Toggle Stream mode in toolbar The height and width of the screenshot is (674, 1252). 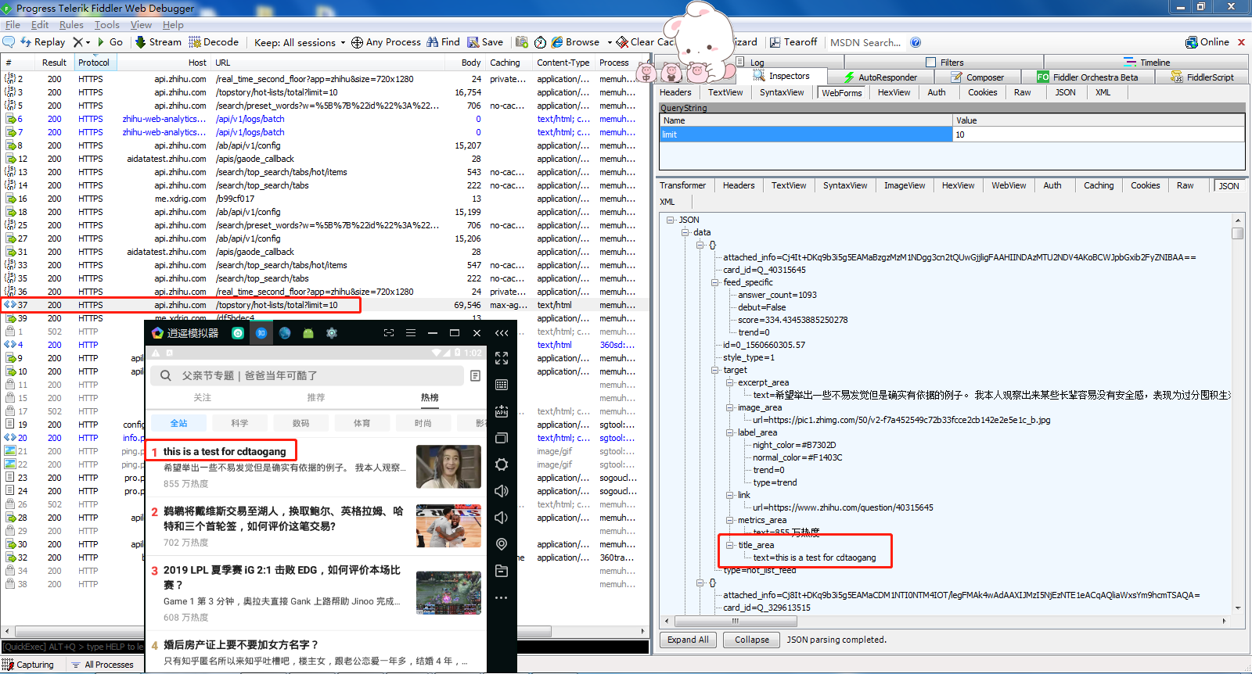(x=158, y=42)
